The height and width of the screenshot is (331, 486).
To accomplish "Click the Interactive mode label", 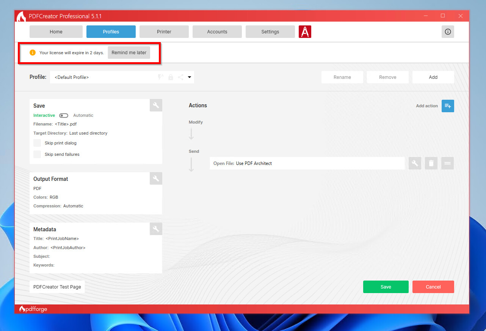I will click(x=44, y=116).
